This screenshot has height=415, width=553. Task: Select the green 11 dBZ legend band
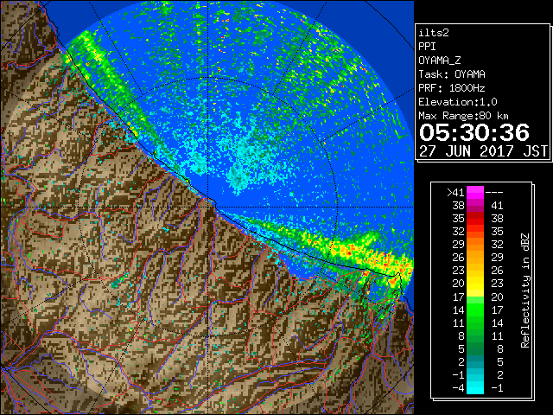475,322
